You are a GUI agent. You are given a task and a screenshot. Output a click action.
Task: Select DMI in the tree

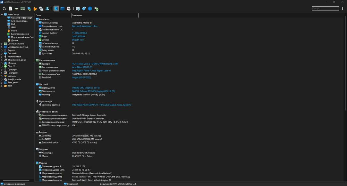(x=13, y=24)
